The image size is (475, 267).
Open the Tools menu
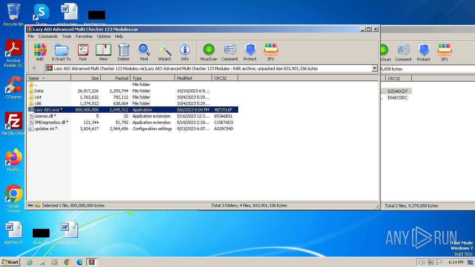(x=67, y=36)
